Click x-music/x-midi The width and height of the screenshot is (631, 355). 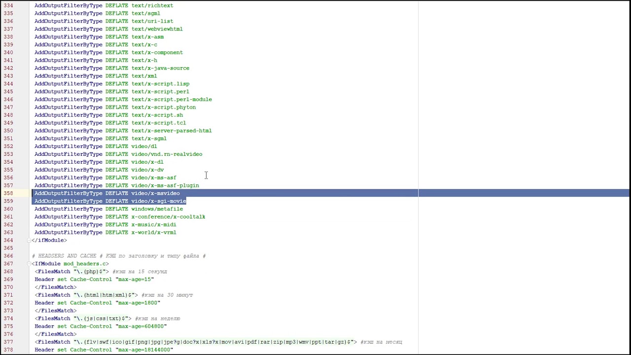coord(154,224)
